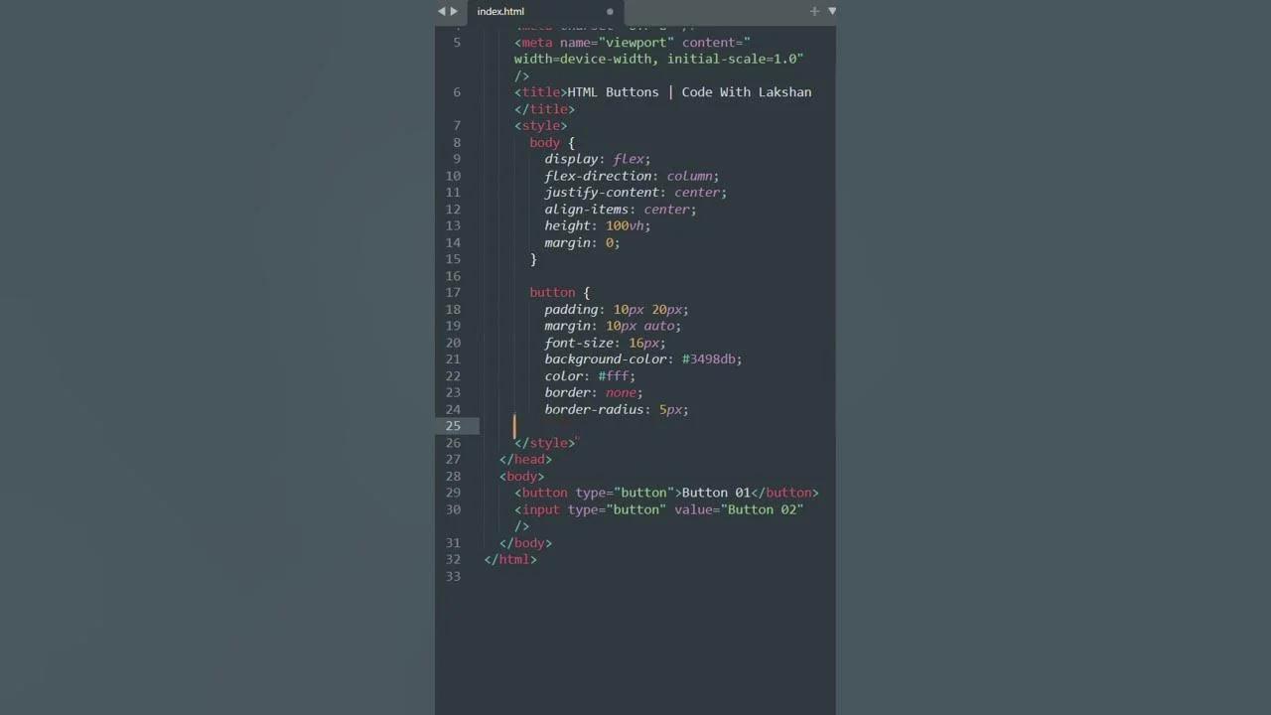Click the color: #fff; declaration
This screenshot has height=715, width=1271.
coord(590,376)
